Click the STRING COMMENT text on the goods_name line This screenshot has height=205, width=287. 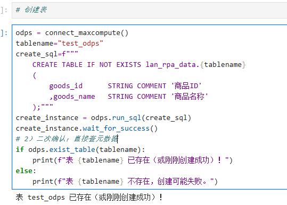[137, 97]
